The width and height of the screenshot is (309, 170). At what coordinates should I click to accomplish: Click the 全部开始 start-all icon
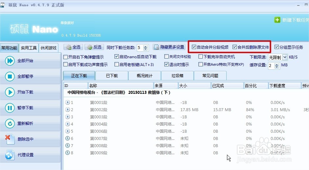pyautogui.click(x=10, y=60)
